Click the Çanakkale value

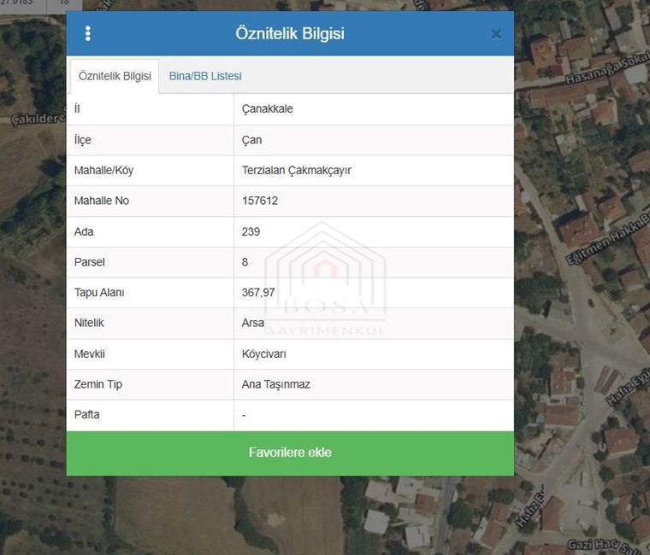[268, 108]
